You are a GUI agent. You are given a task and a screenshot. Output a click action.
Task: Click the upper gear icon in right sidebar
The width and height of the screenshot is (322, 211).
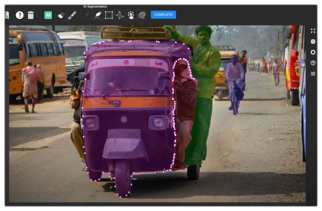[x=313, y=41]
